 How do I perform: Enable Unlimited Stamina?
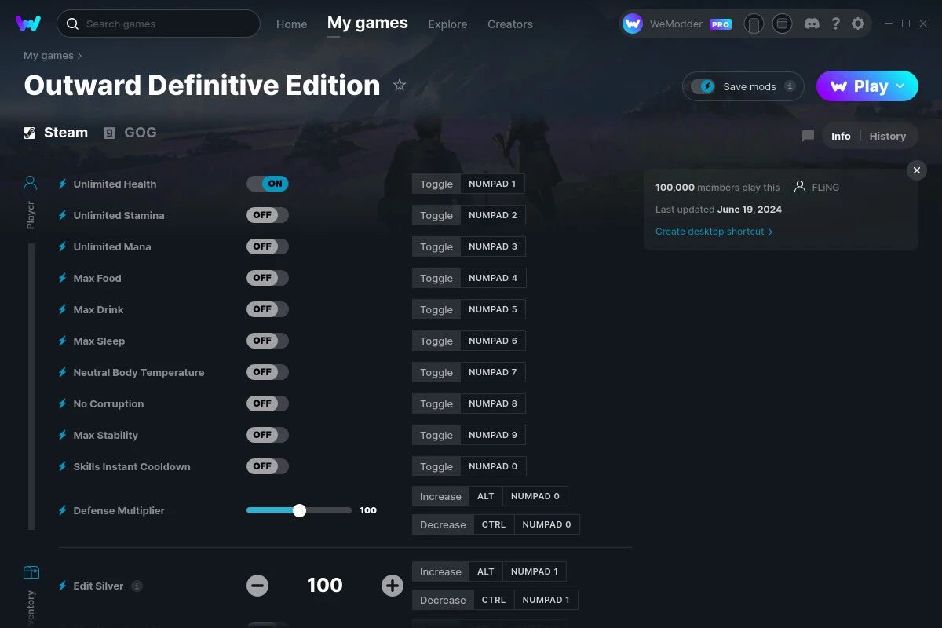(x=268, y=214)
